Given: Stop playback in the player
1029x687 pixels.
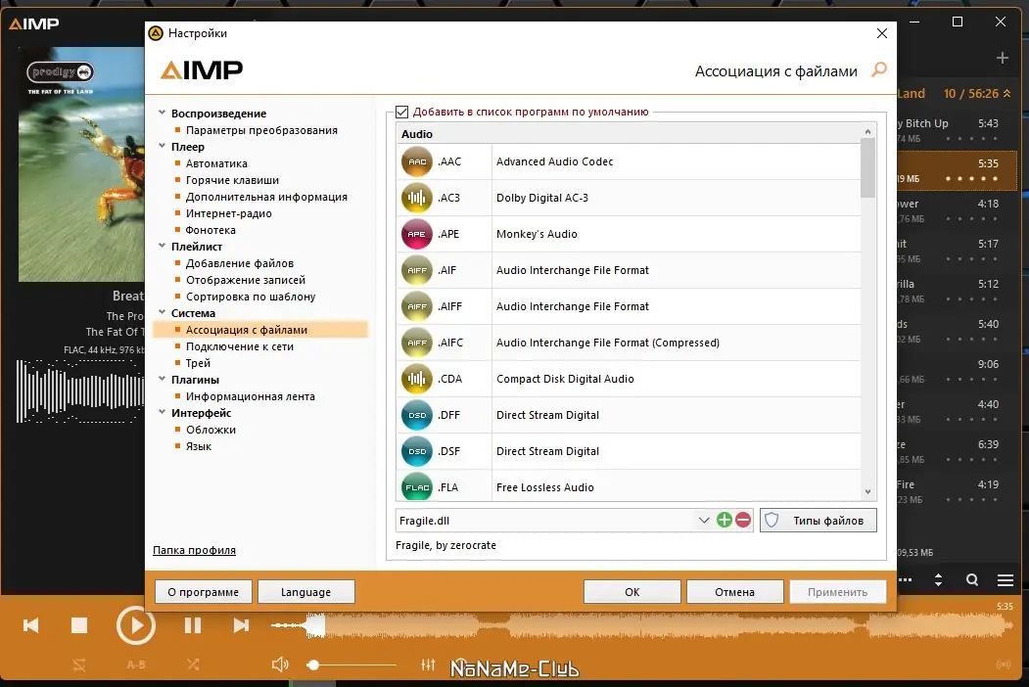Looking at the screenshot, I should click(79, 625).
